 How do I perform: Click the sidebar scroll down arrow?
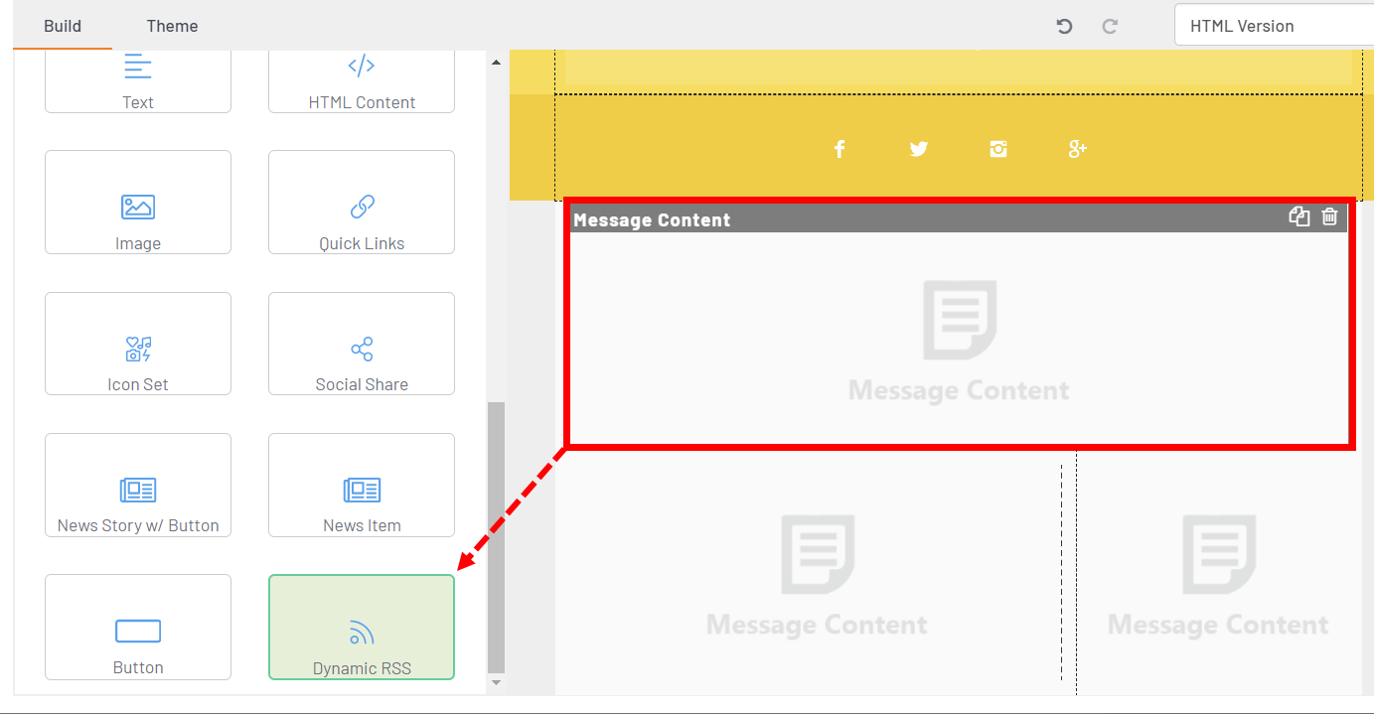point(497,683)
